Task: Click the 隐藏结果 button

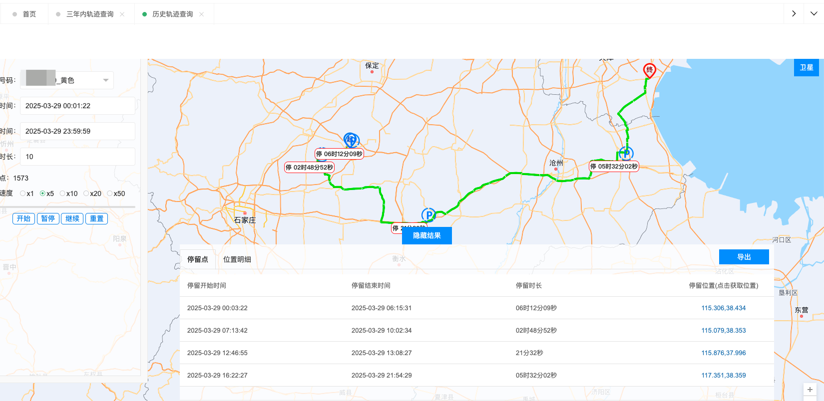Action: 427,236
